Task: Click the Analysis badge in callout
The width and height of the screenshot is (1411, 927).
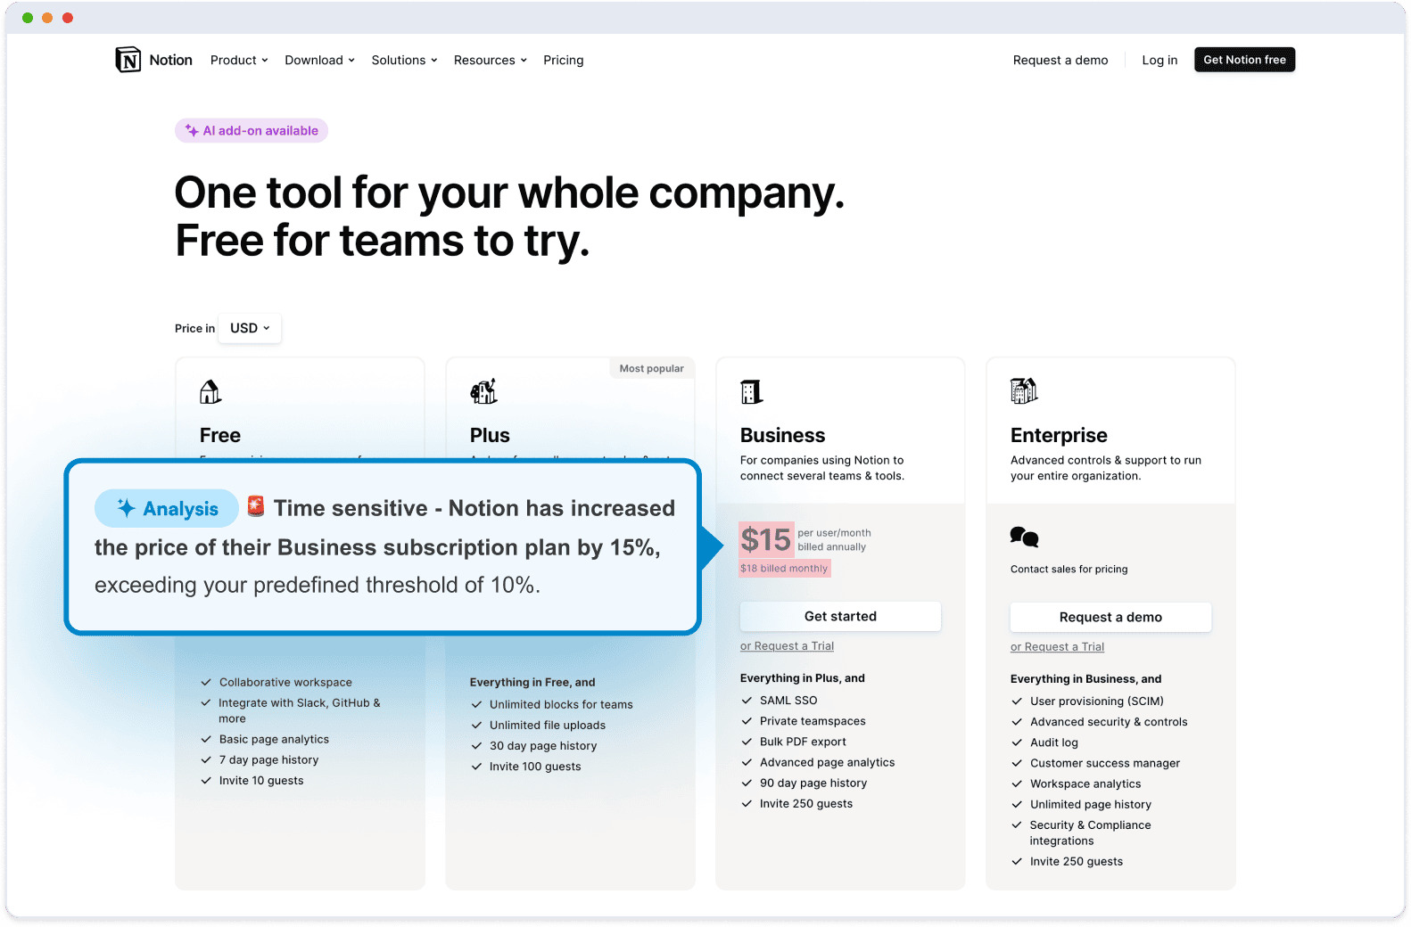Action: click(167, 508)
